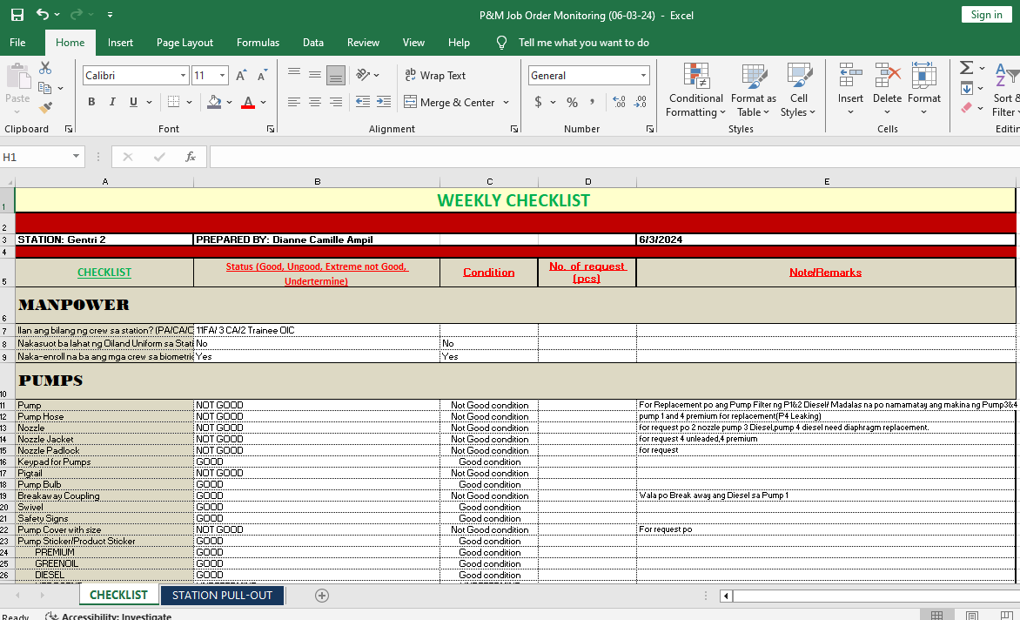Switch to STATION PULL-OUT sheet tab
This screenshot has width=1020, height=620.
(x=222, y=596)
